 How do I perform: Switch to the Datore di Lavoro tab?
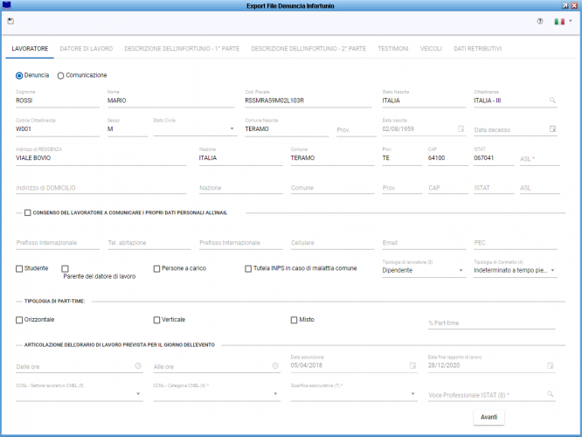[x=87, y=49]
